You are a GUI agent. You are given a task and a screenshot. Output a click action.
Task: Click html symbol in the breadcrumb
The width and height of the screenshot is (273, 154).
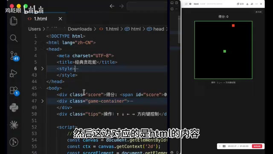pos(136,29)
